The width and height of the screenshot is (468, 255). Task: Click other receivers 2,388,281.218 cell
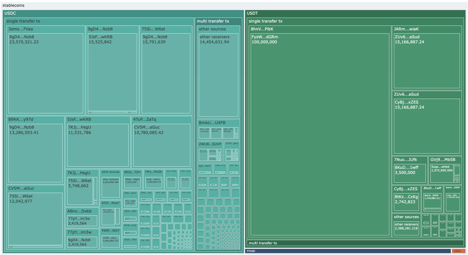(x=406, y=229)
